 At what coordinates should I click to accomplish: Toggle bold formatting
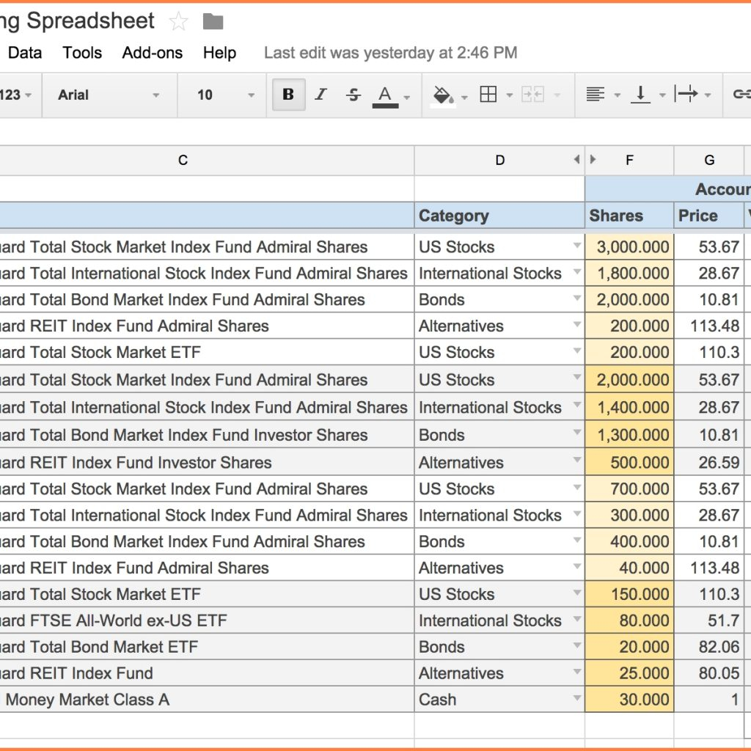[x=287, y=95]
